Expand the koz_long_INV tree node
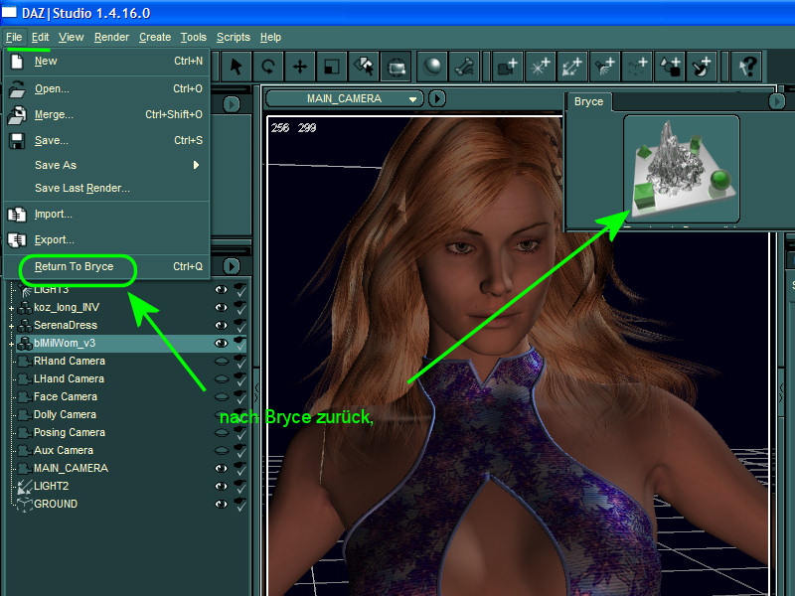 11,308
